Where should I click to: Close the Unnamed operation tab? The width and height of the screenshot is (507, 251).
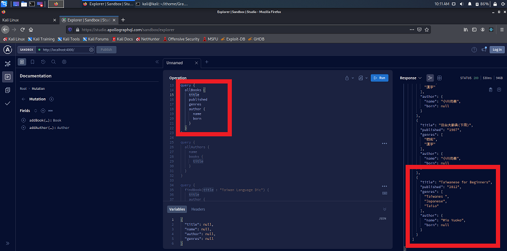[x=196, y=63]
